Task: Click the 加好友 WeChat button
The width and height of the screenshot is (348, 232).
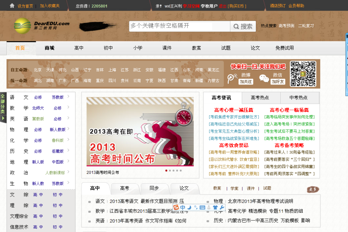Action: point(278,82)
